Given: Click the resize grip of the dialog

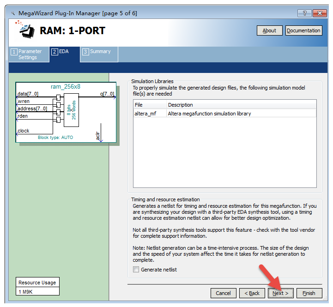Looking at the screenshot, I should point(325,298).
